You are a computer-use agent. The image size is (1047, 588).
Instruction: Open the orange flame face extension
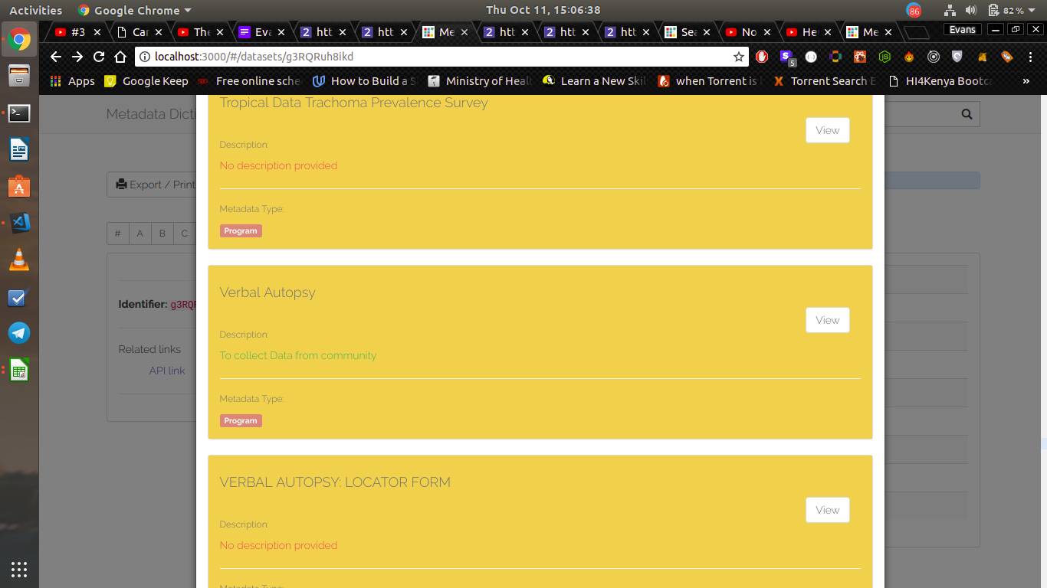tap(909, 57)
